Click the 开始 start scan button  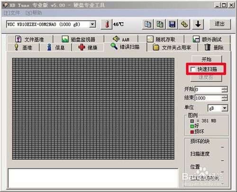pyautogui.click(x=206, y=59)
